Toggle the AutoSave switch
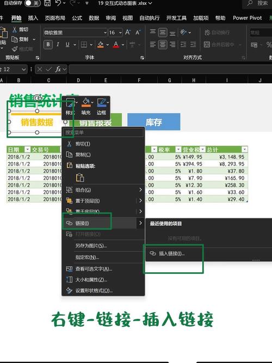The image size is (272, 363). point(32,3)
